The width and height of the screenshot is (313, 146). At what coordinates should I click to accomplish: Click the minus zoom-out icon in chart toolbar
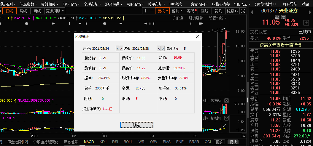tap(152, 11)
